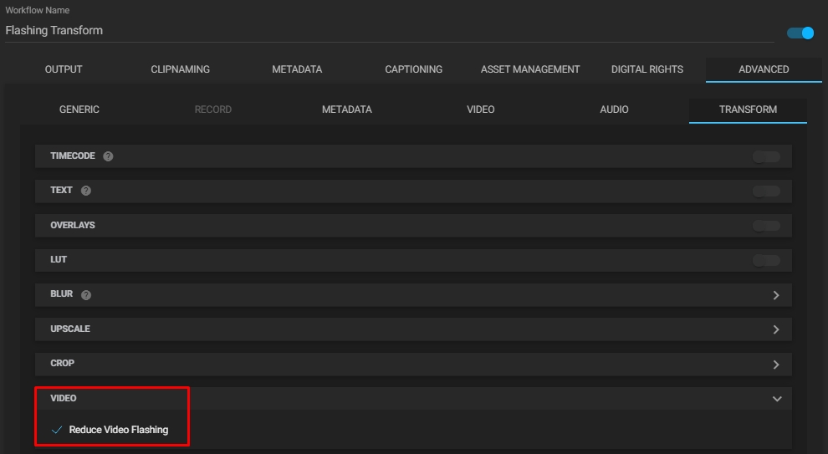Click the help icon next to TIMECODE
The width and height of the screenshot is (828, 454).
pos(108,156)
